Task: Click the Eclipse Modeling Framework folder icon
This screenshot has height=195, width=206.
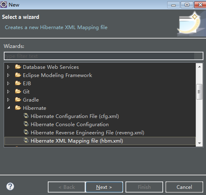Action: coord(18,75)
